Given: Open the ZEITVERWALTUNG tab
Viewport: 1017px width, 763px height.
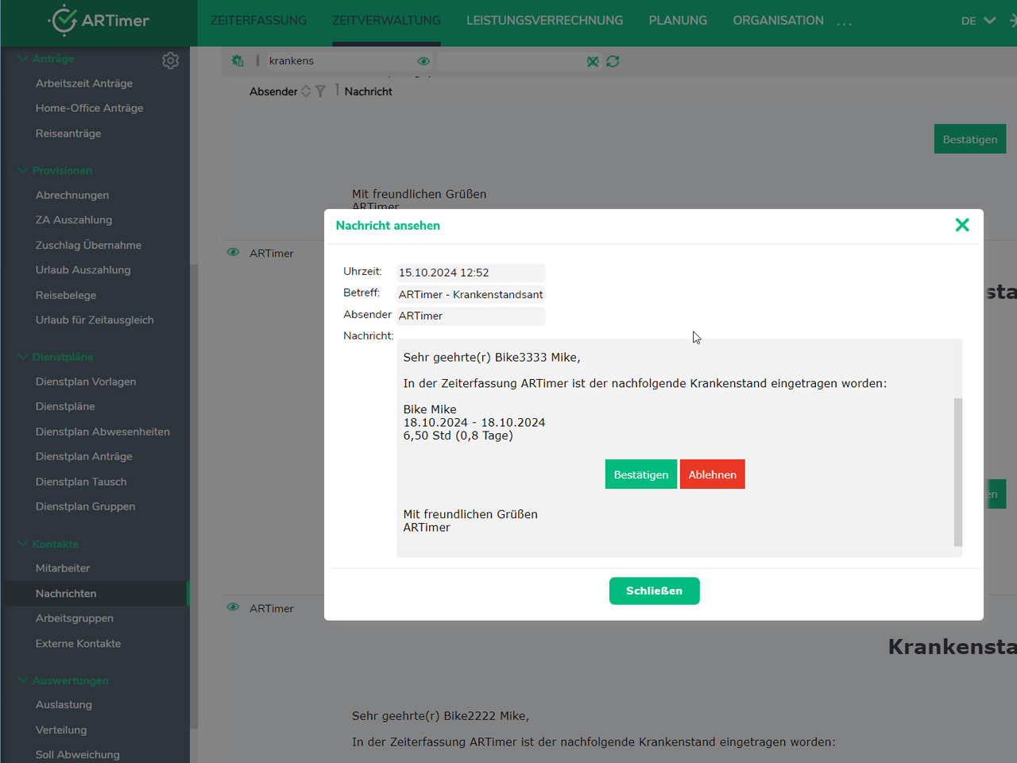Looking at the screenshot, I should [386, 21].
